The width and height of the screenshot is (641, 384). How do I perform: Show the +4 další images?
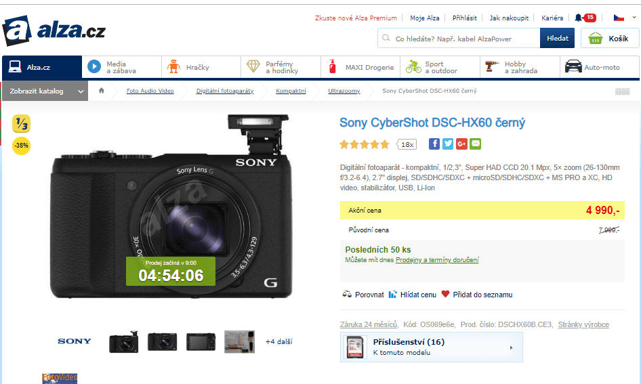click(x=278, y=341)
